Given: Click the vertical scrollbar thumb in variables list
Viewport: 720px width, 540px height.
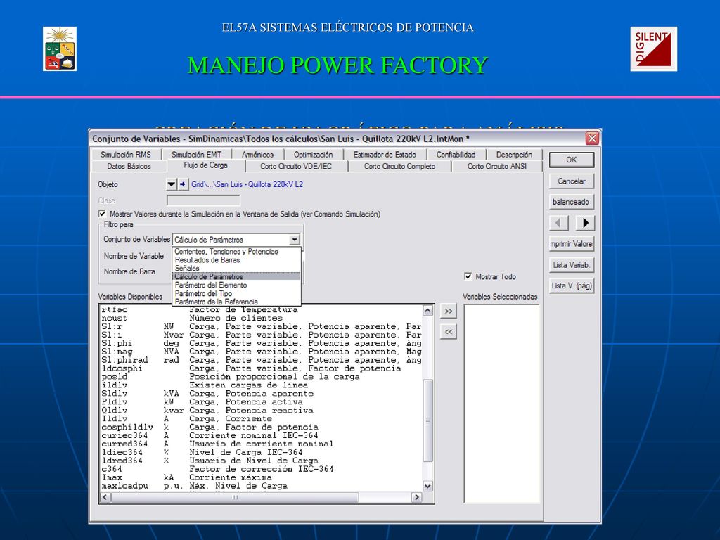Looking at the screenshot, I should (x=427, y=420).
